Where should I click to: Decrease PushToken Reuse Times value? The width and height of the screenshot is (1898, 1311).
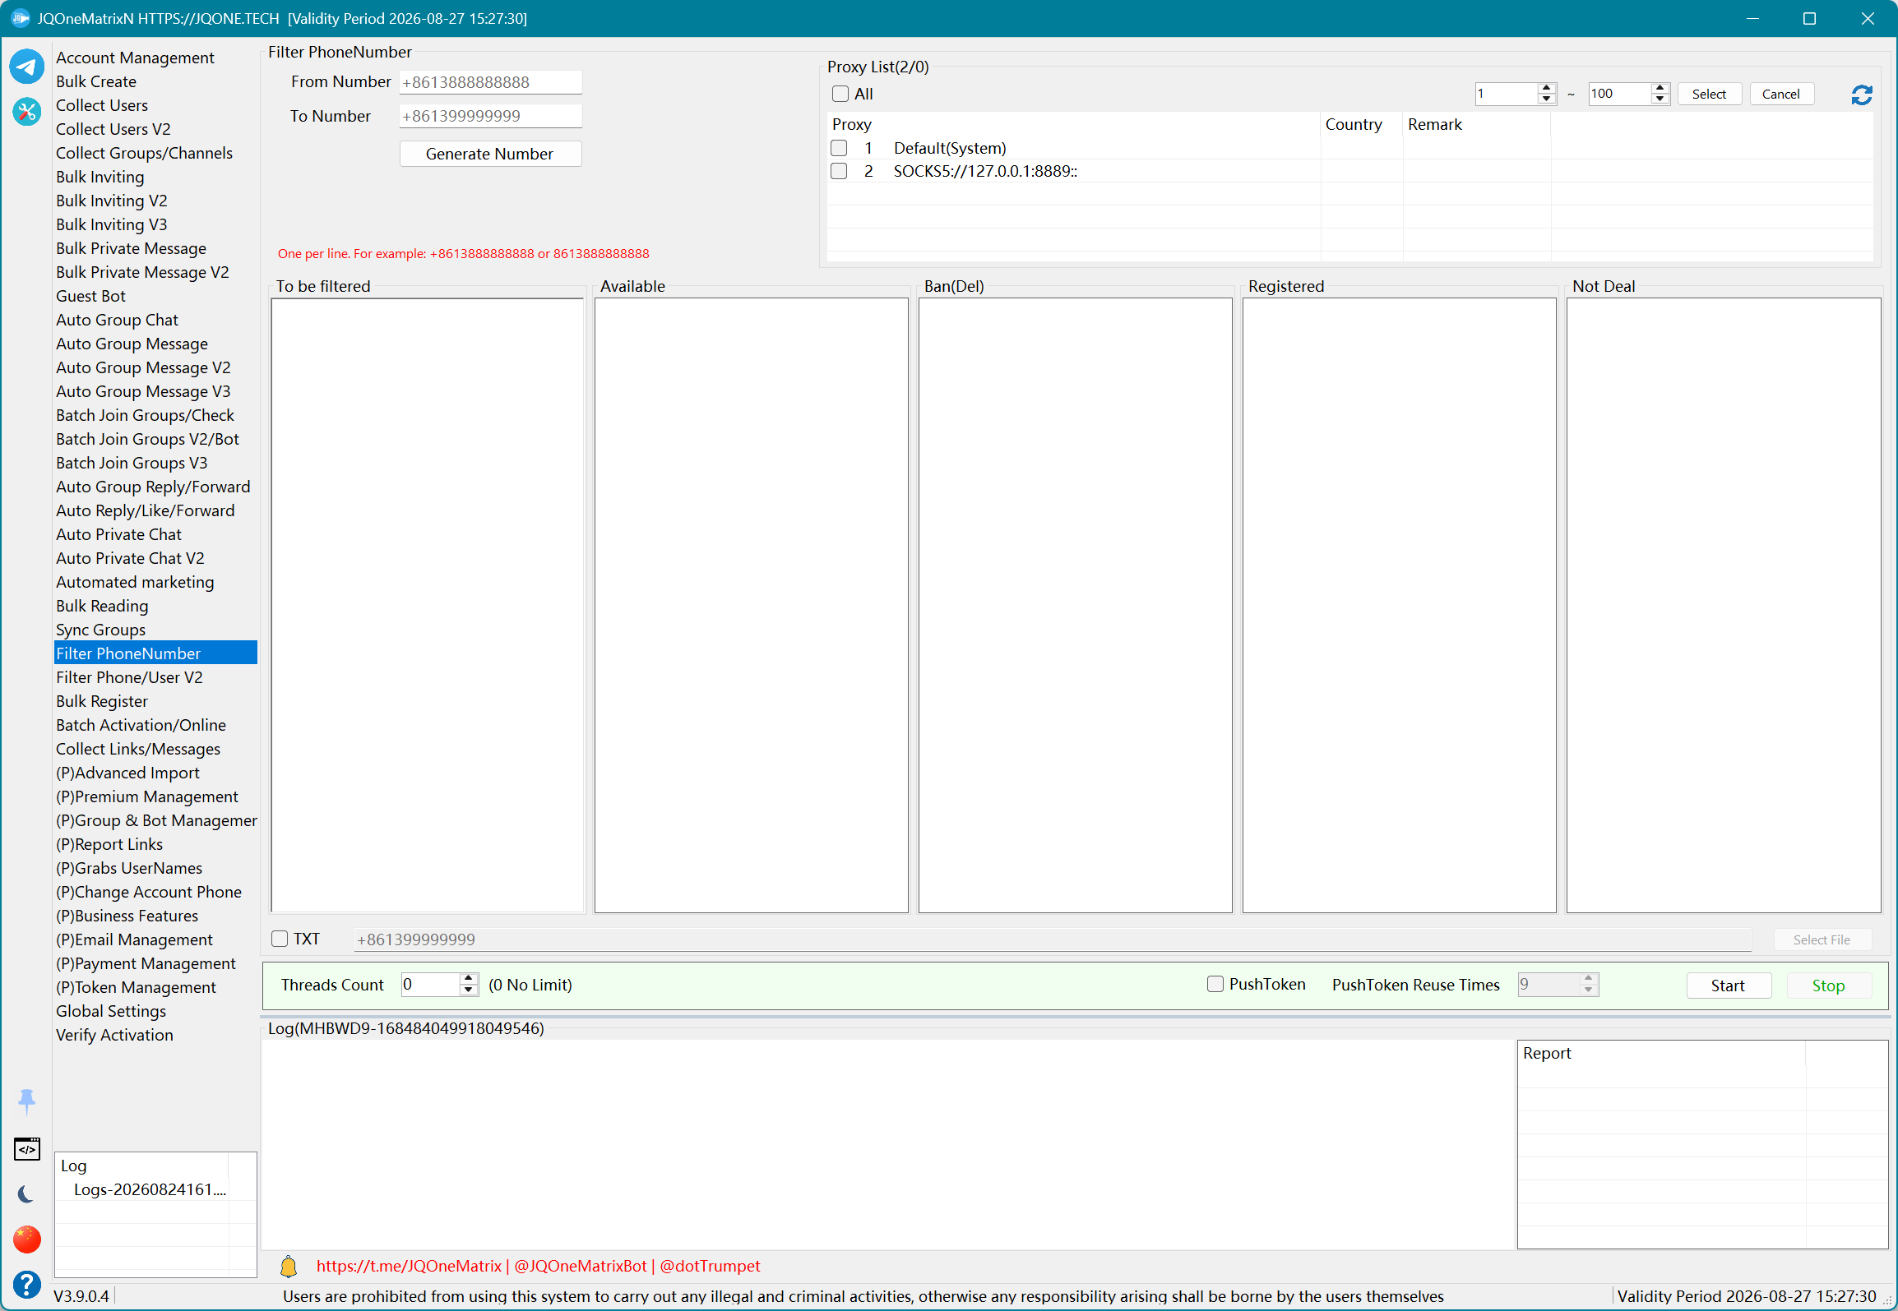[x=1590, y=990]
